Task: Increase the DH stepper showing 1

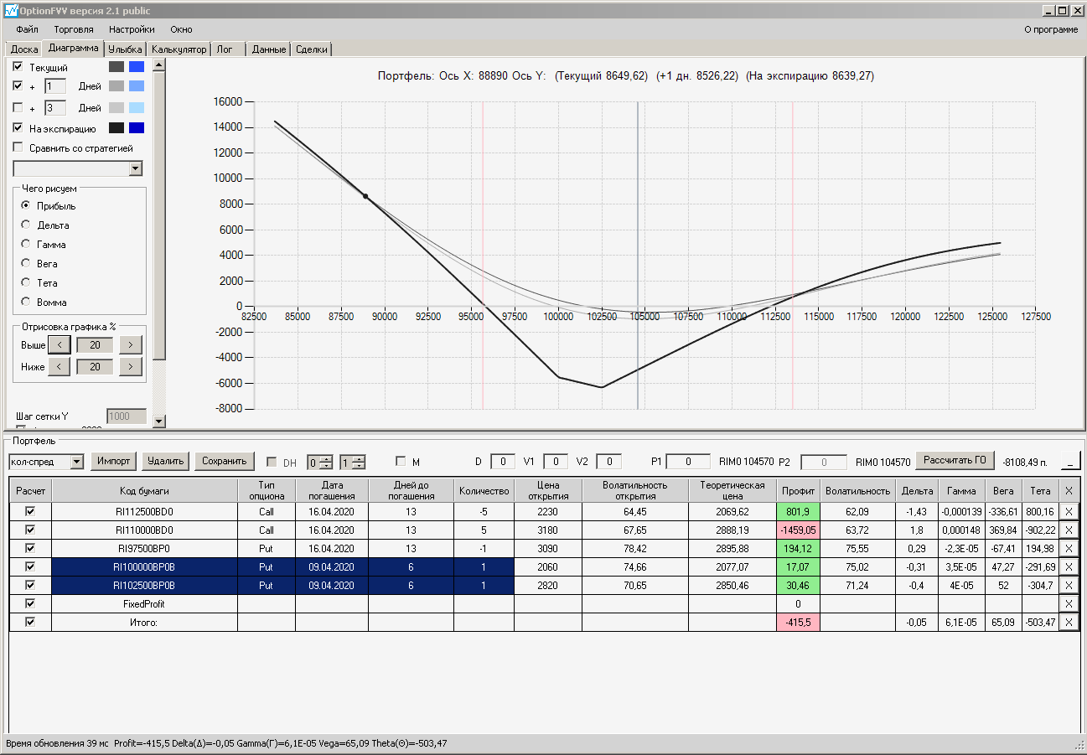Action: (x=359, y=458)
